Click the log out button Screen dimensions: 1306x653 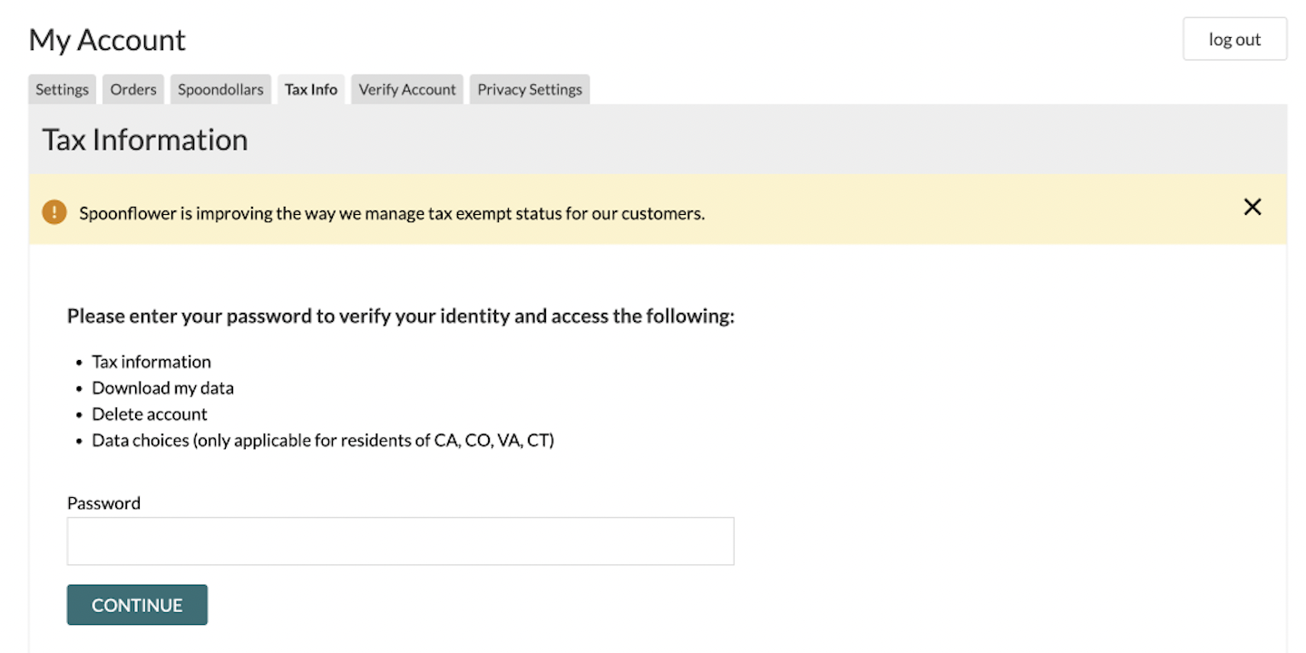[x=1233, y=39]
